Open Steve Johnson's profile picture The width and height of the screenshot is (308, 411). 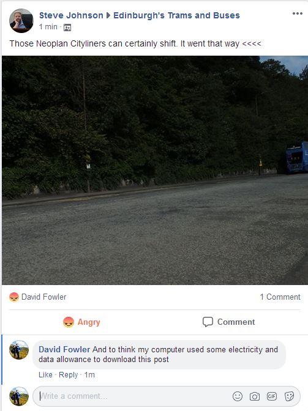21,21
